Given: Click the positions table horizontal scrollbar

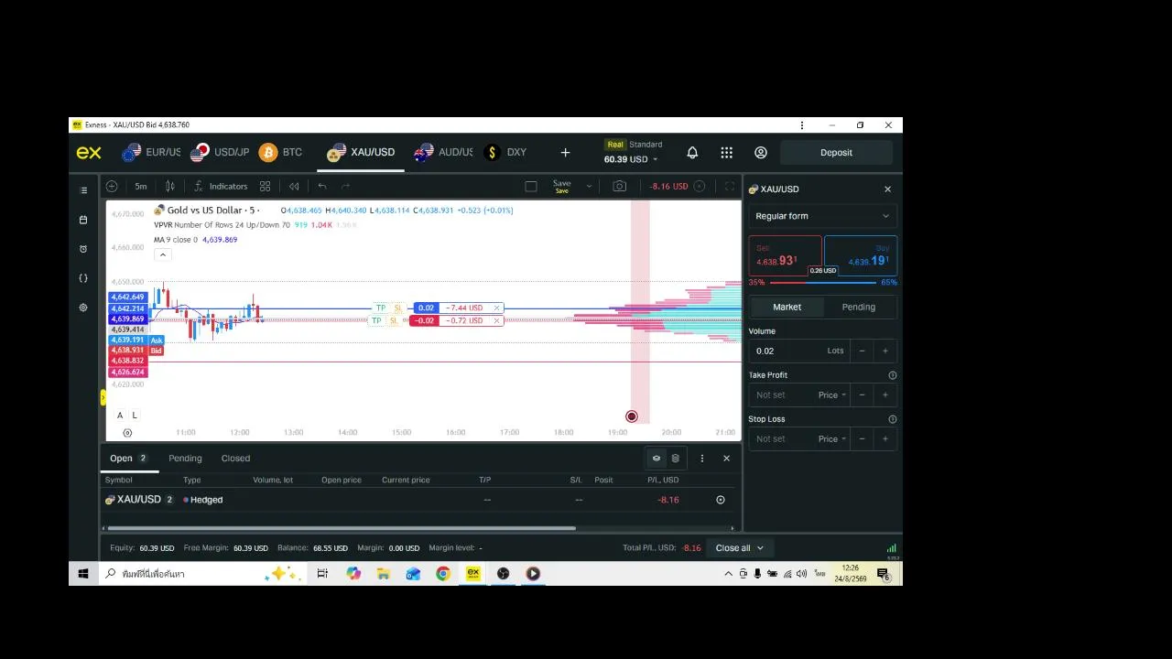Looking at the screenshot, I should (342, 528).
